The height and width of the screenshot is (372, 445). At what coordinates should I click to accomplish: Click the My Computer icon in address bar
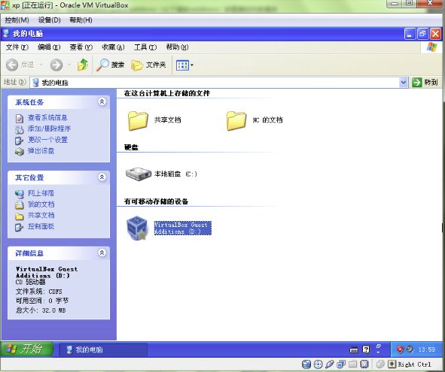(35, 83)
